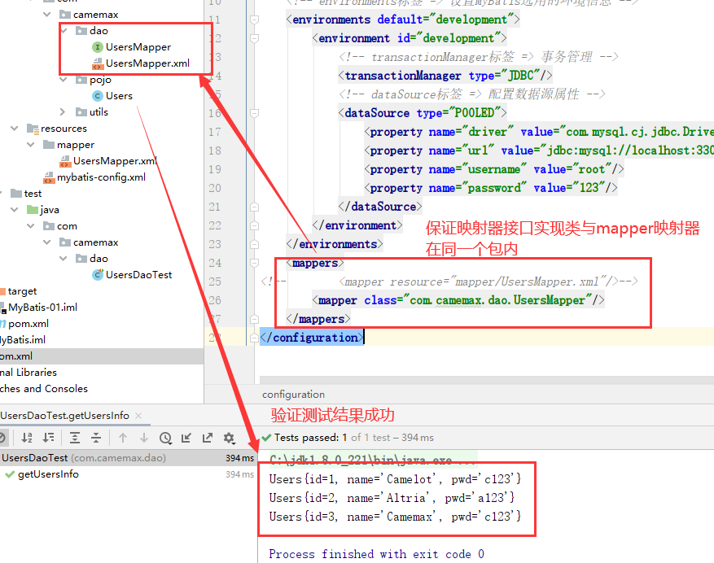Close the UsersDaoTest.getUsersInfo run tab
The image size is (714, 563).
(138, 416)
